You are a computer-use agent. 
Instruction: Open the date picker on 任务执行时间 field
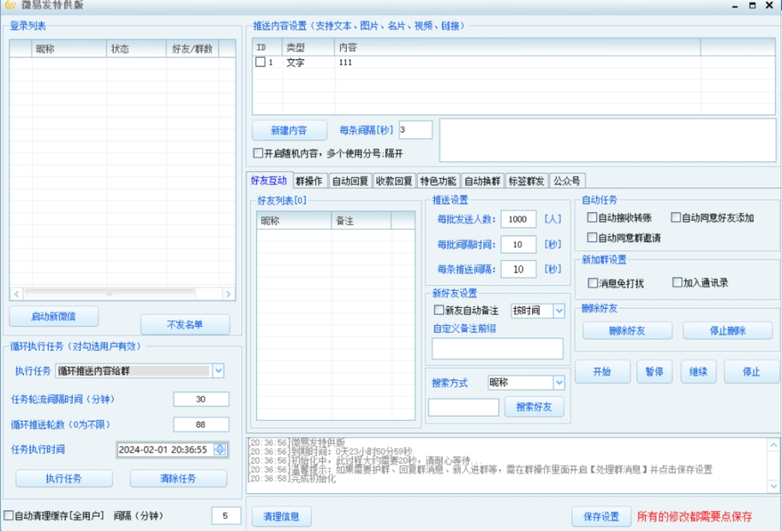pyautogui.click(x=222, y=449)
